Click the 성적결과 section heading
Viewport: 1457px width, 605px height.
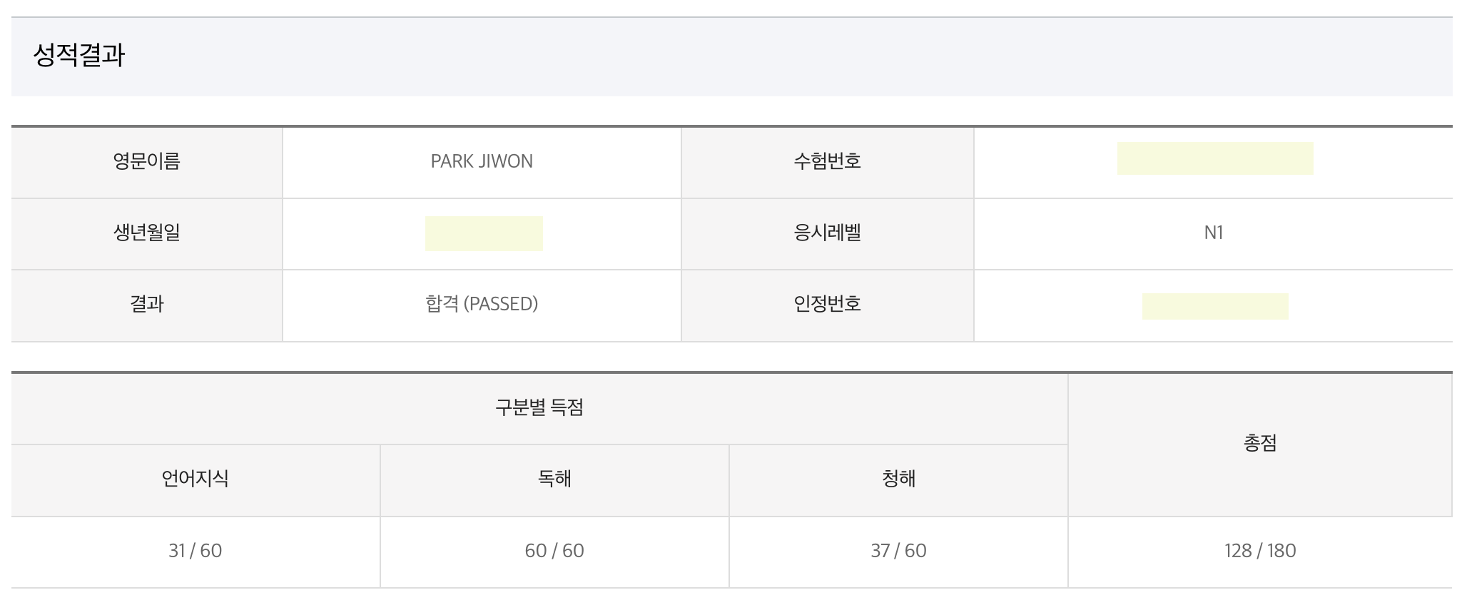coord(79,56)
